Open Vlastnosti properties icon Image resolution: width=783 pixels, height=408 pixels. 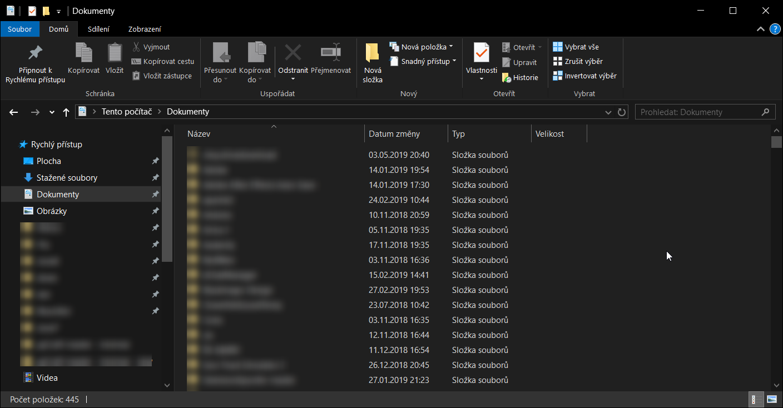tap(481, 53)
